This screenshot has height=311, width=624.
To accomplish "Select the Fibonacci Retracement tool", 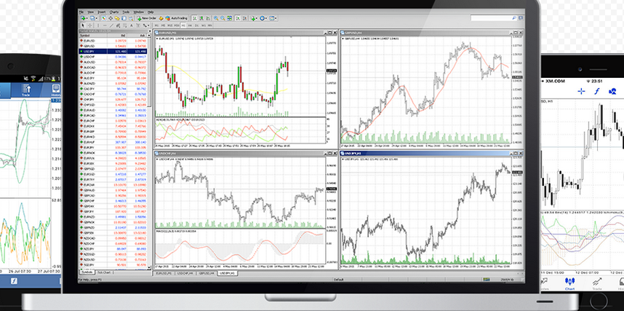I will [124, 25].
